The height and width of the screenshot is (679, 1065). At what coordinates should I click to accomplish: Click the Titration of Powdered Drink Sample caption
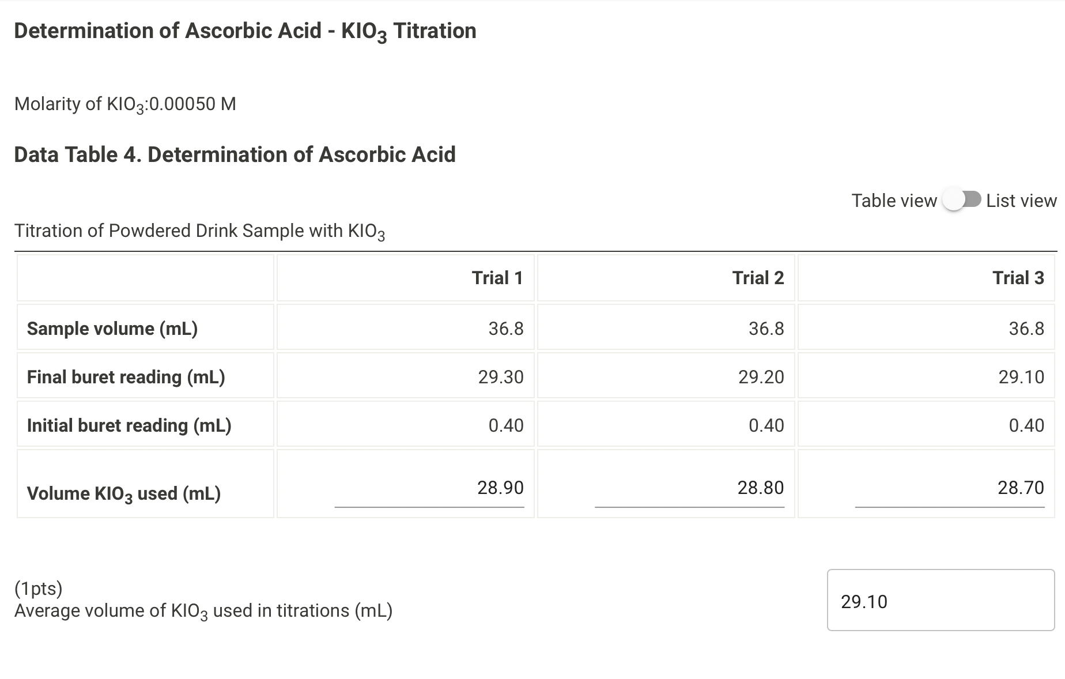click(199, 231)
